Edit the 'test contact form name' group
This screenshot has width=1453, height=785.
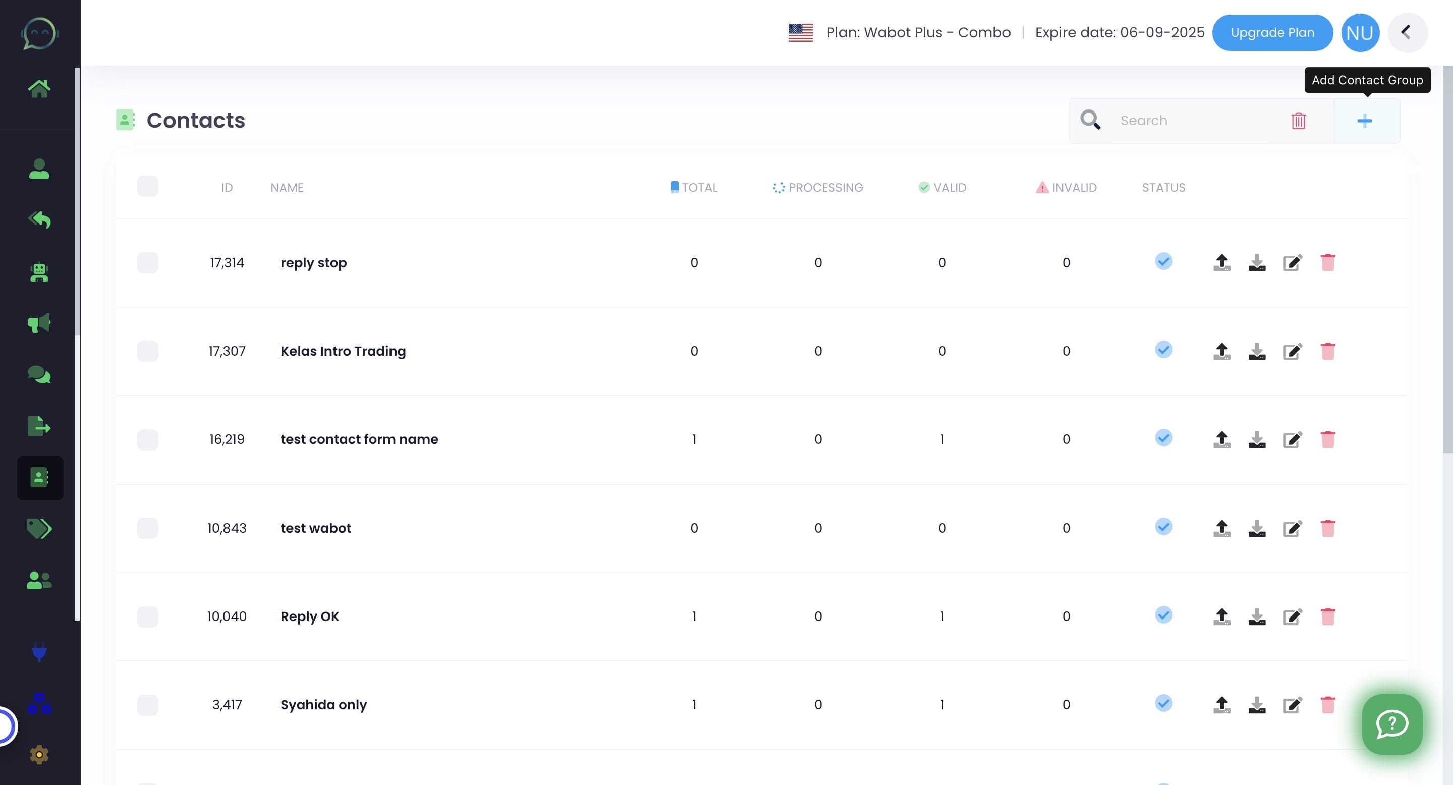pos(1292,440)
